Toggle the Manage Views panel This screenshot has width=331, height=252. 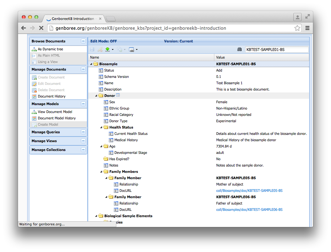[83, 141]
